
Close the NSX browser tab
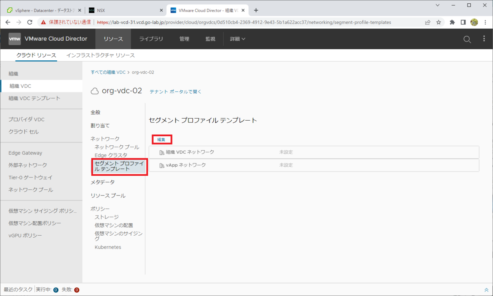pyautogui.click(x=161, y=10)
